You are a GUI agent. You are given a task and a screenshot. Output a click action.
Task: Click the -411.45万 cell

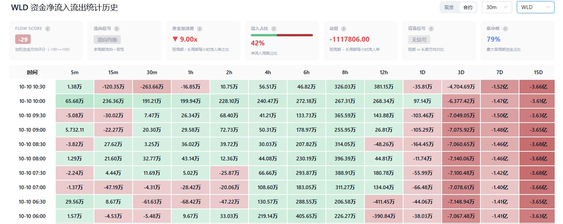384,202
